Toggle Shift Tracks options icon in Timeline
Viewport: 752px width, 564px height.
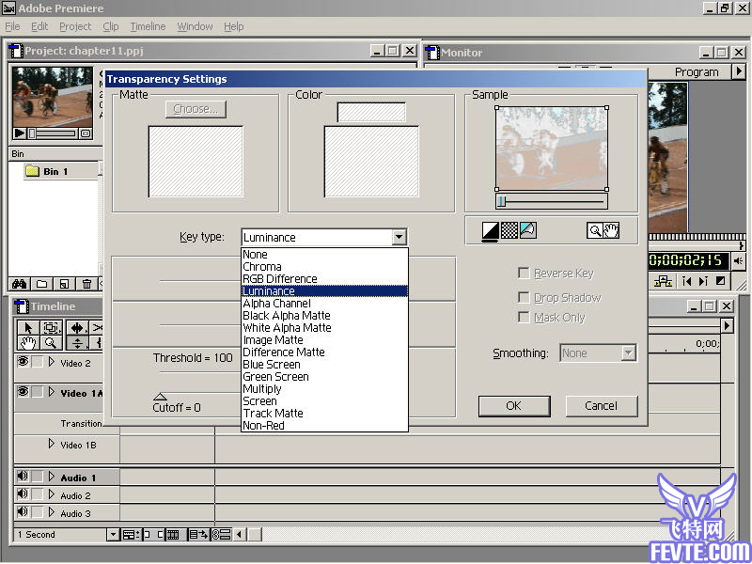tap(198, 534)
